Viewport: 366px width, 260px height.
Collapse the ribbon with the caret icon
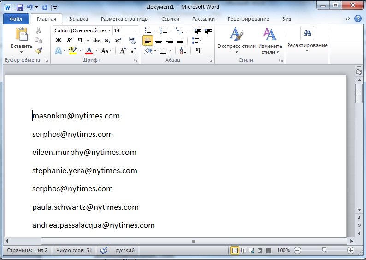tap(348, 19)
